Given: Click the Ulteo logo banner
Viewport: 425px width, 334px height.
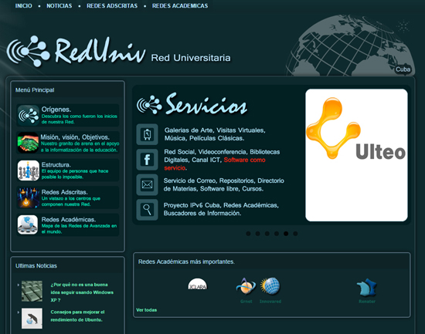Looking at the screenshot, I should click(356, 155).
